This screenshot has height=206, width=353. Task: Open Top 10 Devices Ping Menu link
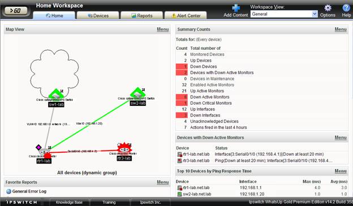click(x=341, y=171)
